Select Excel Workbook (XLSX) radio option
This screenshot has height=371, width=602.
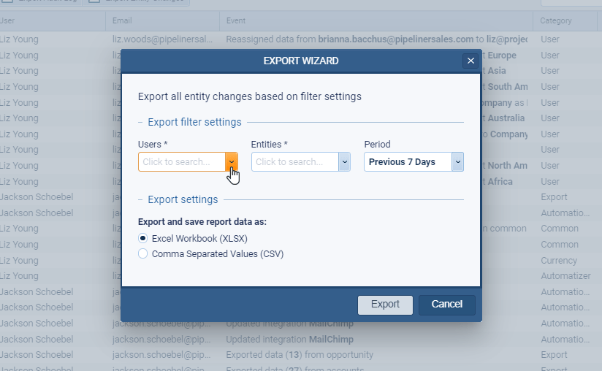(143, 239)
